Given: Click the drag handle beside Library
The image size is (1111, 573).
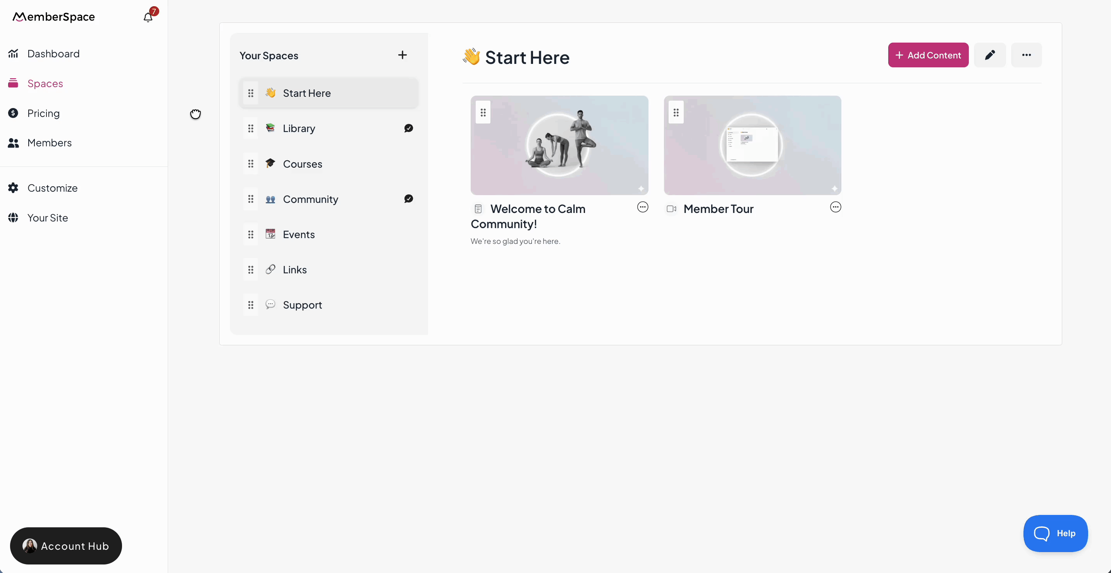Looking at the screenshot, I should point(251,129).
